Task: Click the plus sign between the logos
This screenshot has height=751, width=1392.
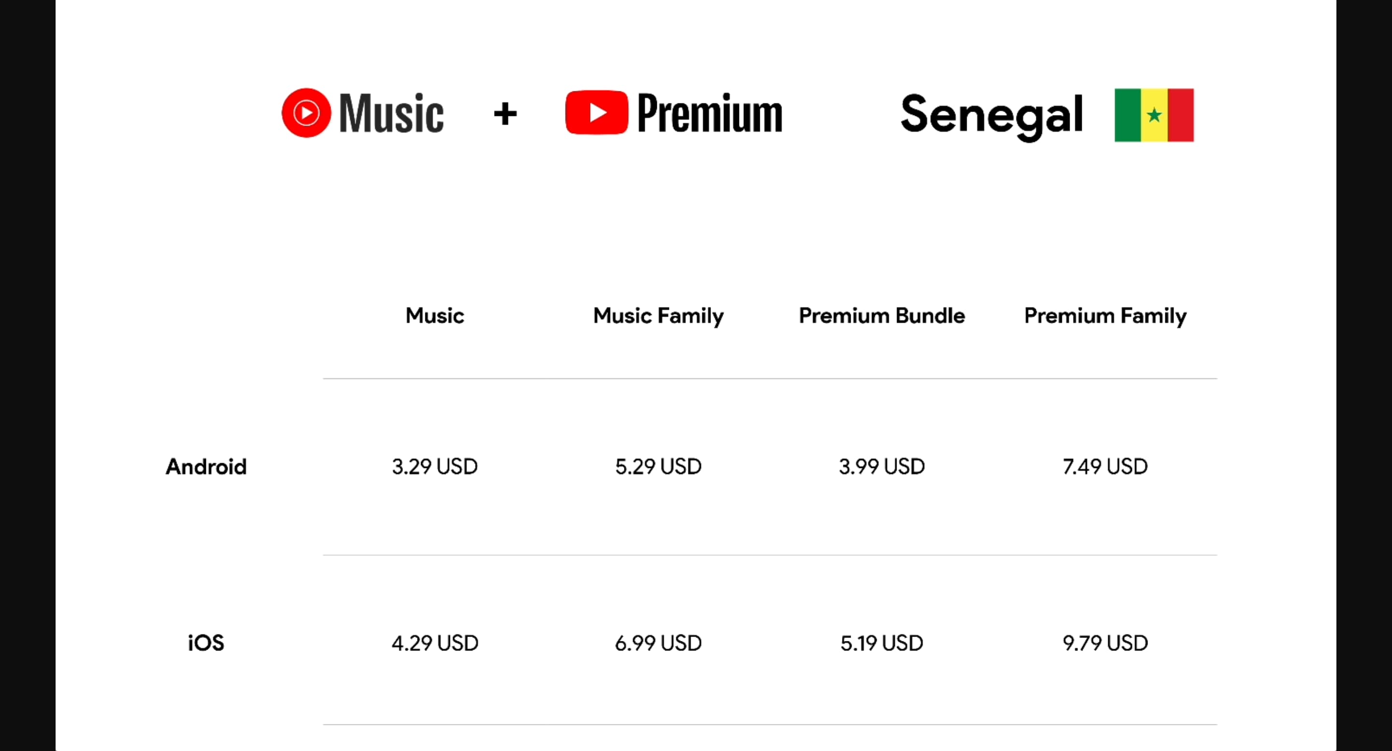Action: click(505, 114)
